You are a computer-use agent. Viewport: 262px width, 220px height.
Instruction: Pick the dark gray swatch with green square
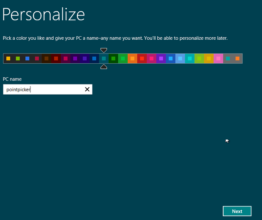coord(18,58)
